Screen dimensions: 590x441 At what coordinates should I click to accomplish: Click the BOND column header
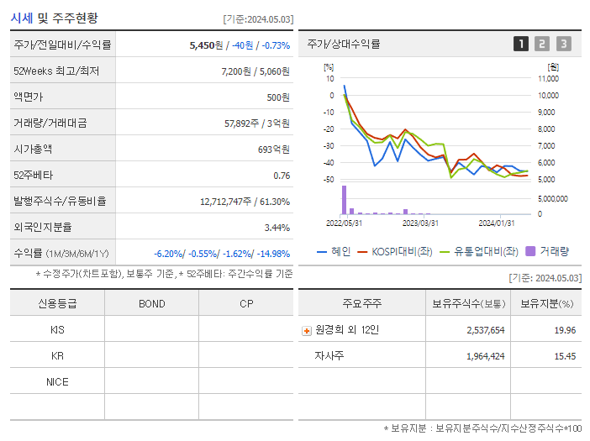click(x=151, y=304)
